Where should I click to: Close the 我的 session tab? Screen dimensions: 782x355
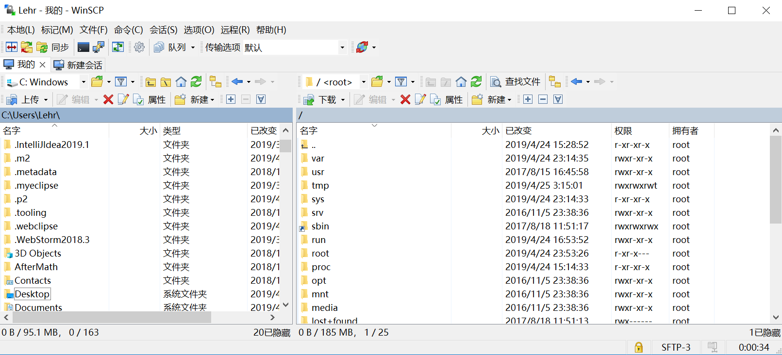(x=42, y=65)
